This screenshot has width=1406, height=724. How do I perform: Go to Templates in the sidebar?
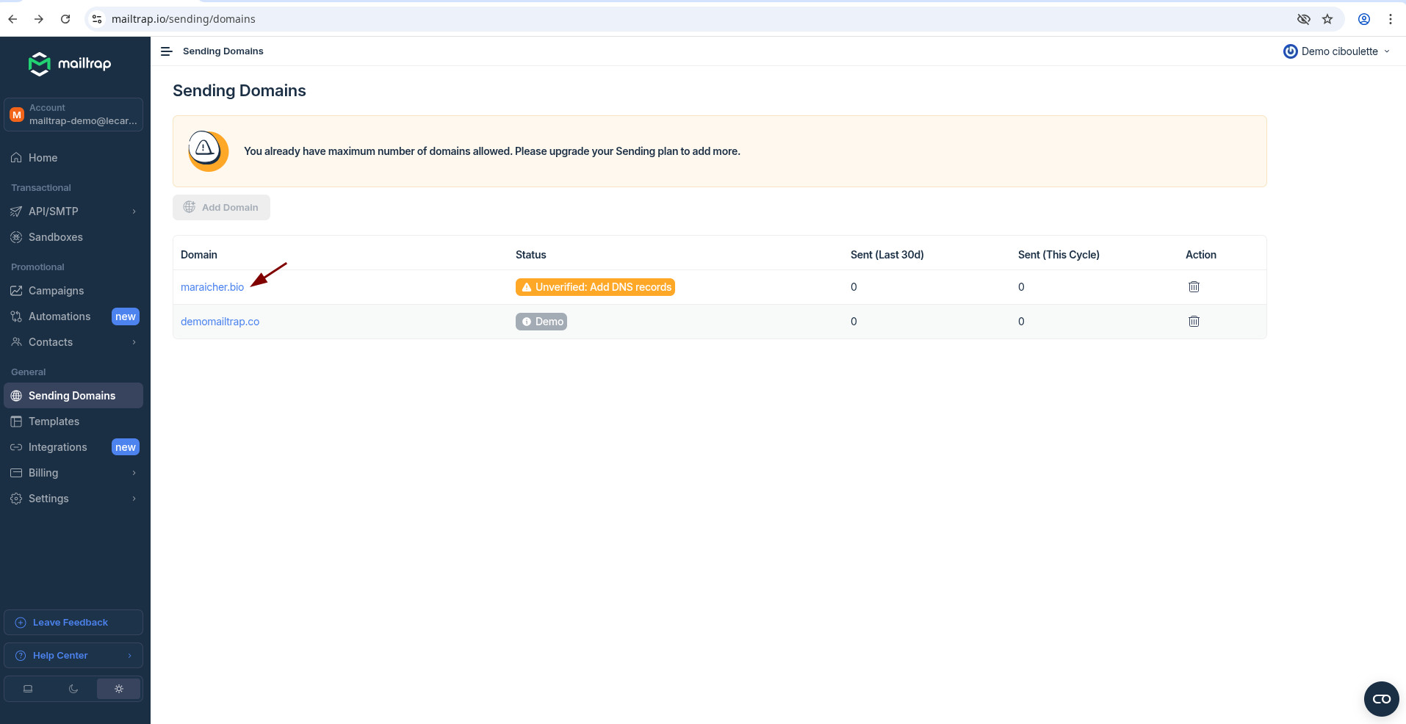click(x=54, y=421)
